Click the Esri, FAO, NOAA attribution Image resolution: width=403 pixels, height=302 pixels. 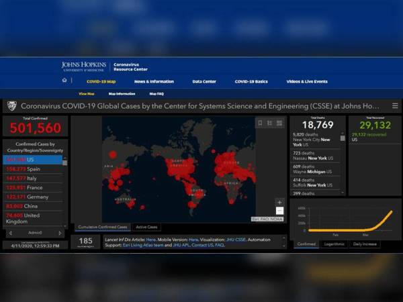(x=267, y=219)
